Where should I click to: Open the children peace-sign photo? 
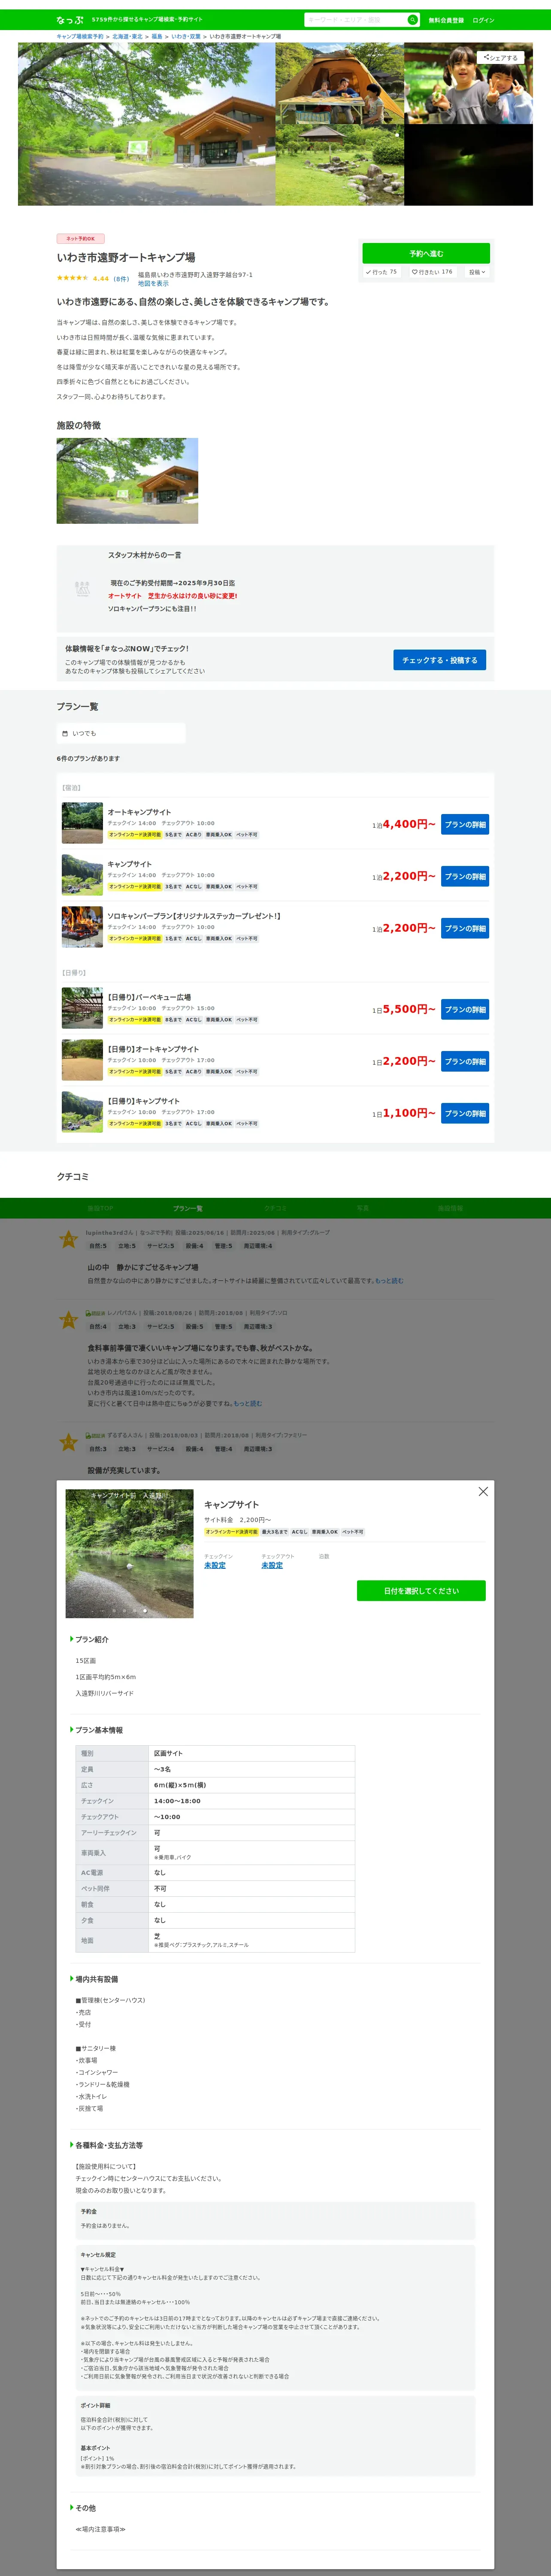tap(469, 83)
